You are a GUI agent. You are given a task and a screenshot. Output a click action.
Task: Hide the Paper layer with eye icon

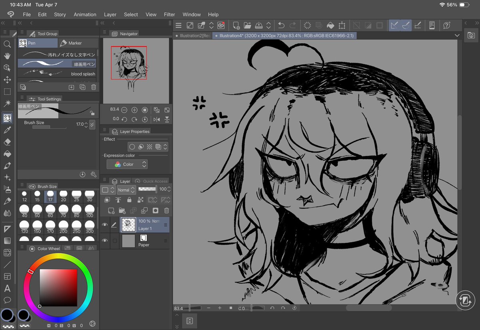105,241
